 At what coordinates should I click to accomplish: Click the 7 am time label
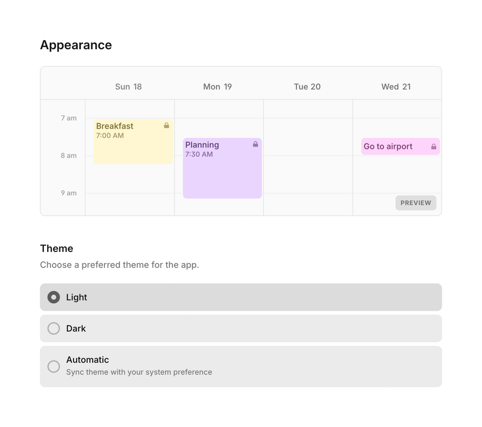click(x=69, y=118)
